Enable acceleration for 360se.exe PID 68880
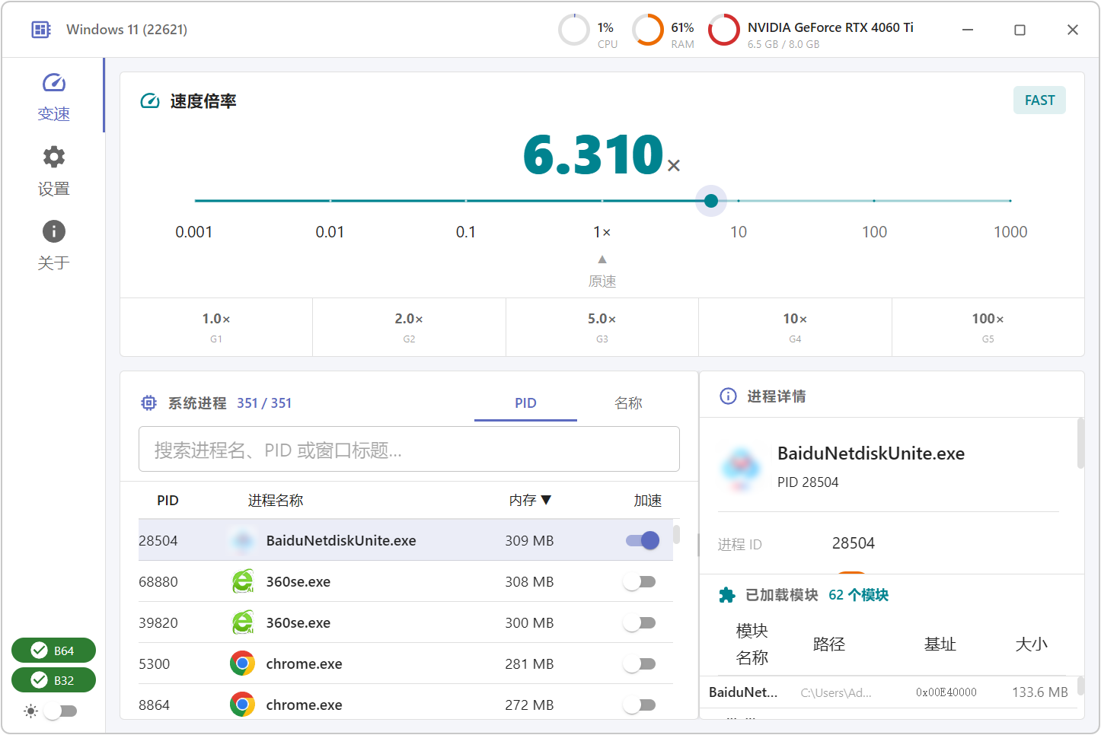The image size is (1101, 735). pyautogui.click(x=640, y=582)
